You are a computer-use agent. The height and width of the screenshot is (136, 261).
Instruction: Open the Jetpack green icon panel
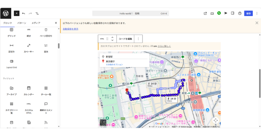(219, 13)
